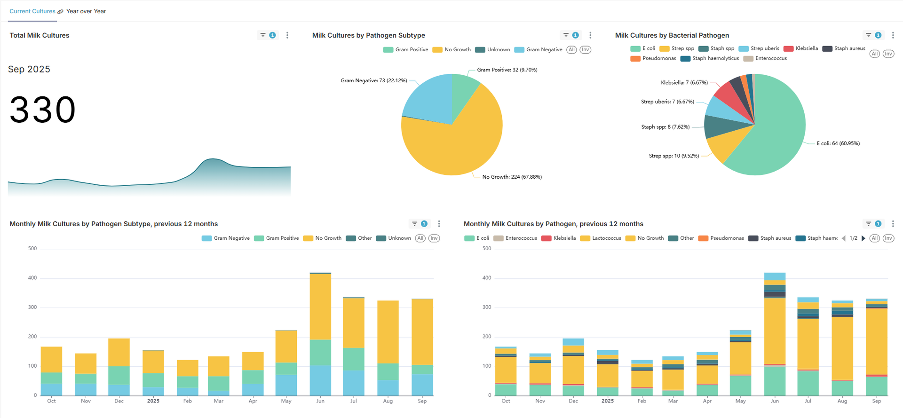The image size is (903, 418).
Task: Open more options for Milk Cultures by Bacterial Pathogen
Action: click(x=893, y=35)
